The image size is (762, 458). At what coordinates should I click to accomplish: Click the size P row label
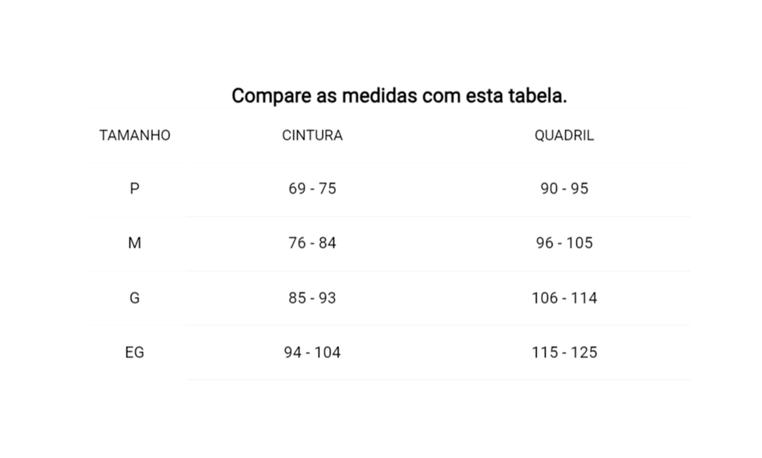[135, 189]
